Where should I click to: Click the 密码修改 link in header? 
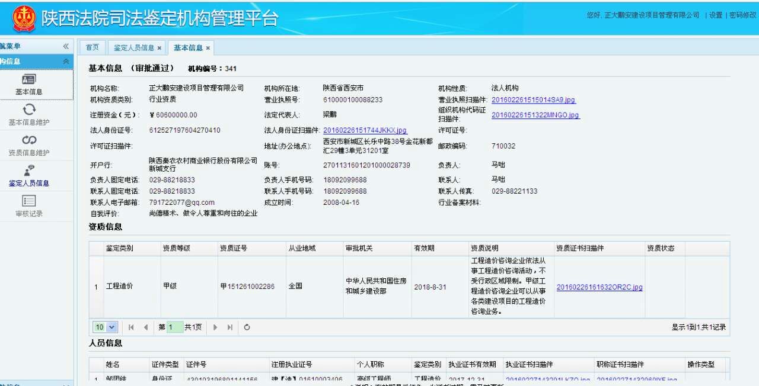tap(742, 15)
